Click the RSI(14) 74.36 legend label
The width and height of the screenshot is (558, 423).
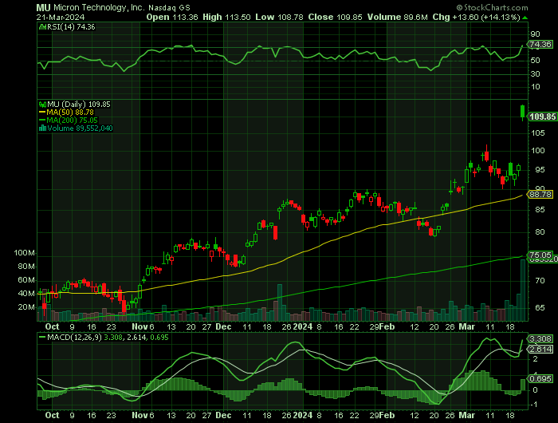click(x=71, y=26)
